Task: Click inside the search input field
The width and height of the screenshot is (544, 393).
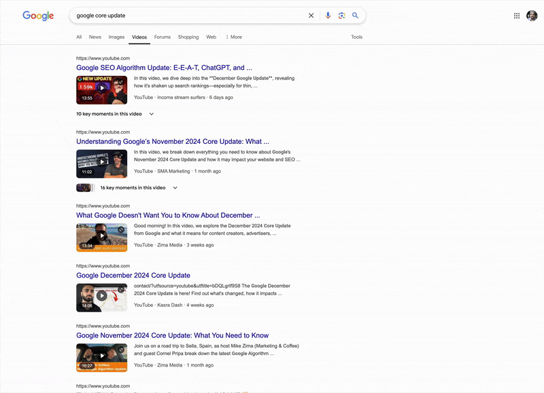Action: click(190, 15)
